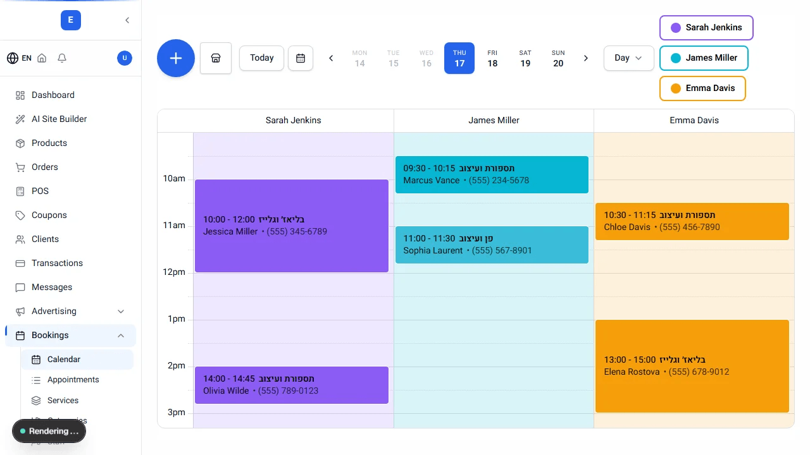Open Elena Rostova's 13:00 appointment
The image size is (810, 455).
click(692, 367)
